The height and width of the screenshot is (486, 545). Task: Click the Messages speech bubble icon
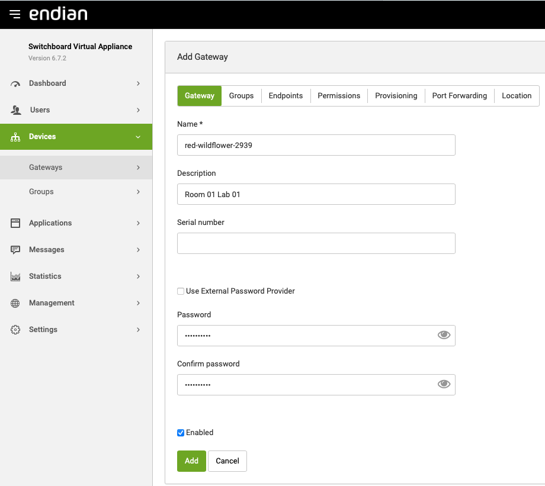tap(16, 250)
